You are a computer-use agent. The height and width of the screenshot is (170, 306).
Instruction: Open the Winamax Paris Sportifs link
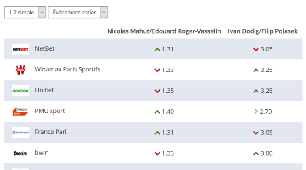tap(68, 69)
